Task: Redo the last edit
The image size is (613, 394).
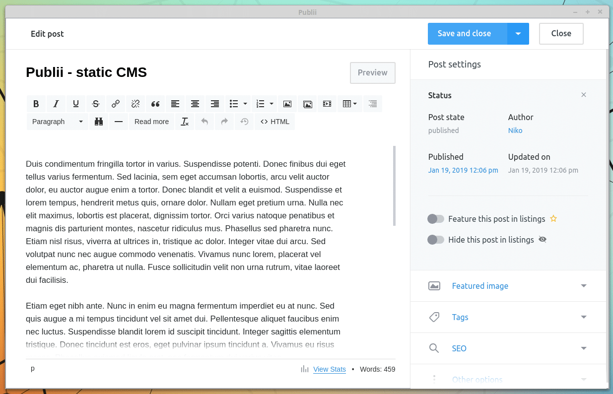Action: [x=224, y=122]
